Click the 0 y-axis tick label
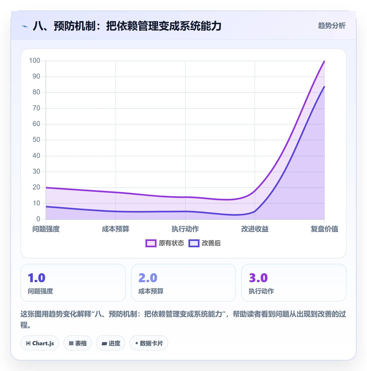Viewport: 367px width, 371px height. tap(38, 219)
